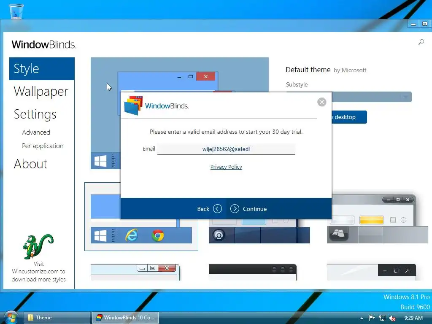Select the white style with dark caption buttons
Screen dimensions: 432x324
371,272
